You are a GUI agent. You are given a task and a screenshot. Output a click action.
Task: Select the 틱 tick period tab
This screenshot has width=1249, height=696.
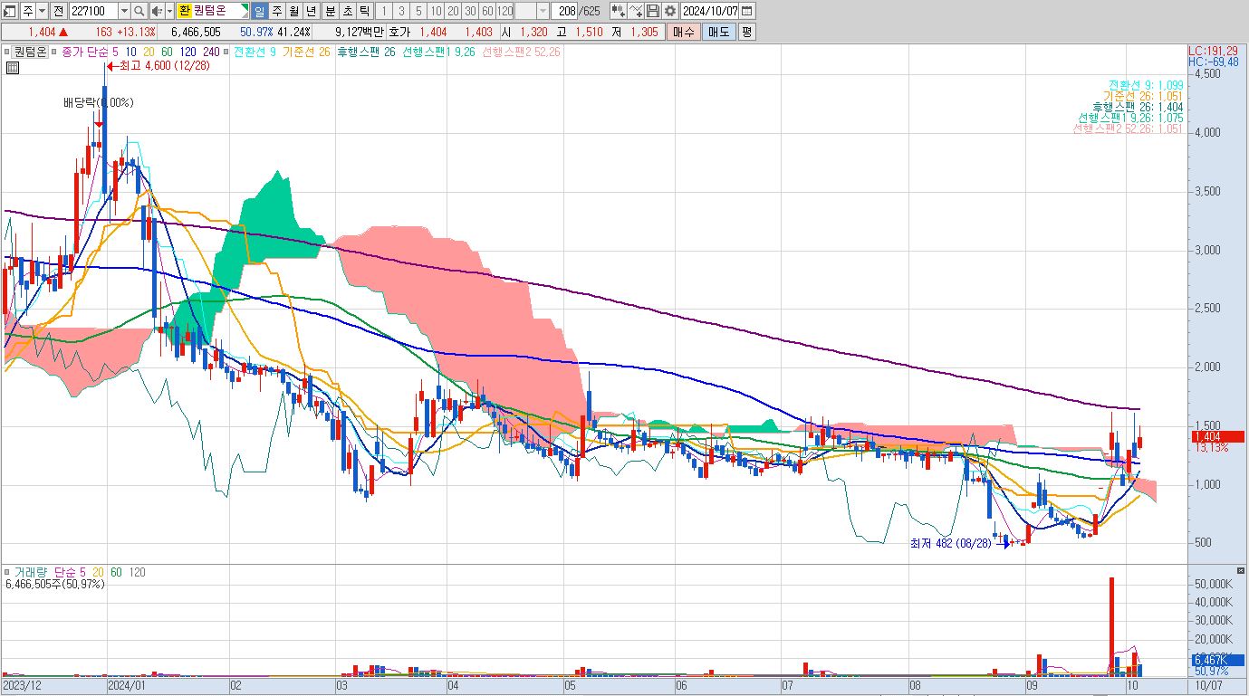coord(363,11)
